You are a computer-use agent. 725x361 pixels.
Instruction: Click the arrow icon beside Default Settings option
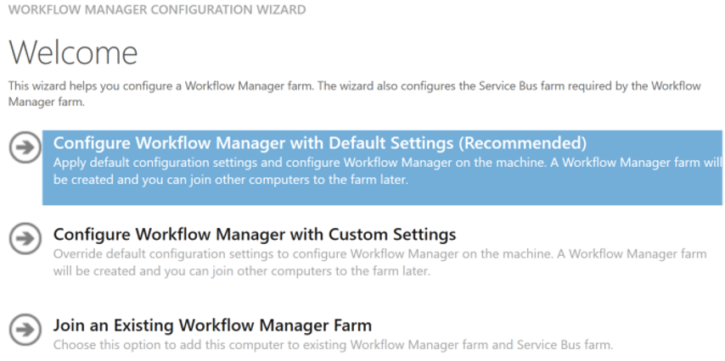pyautogui.click(x=25, y=147)
